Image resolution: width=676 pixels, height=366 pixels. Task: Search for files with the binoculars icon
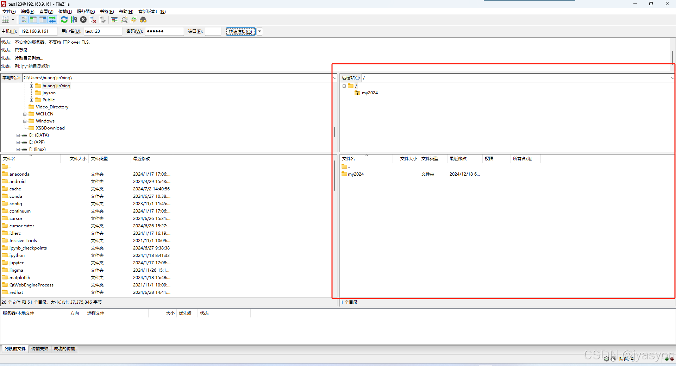[143, 20]
